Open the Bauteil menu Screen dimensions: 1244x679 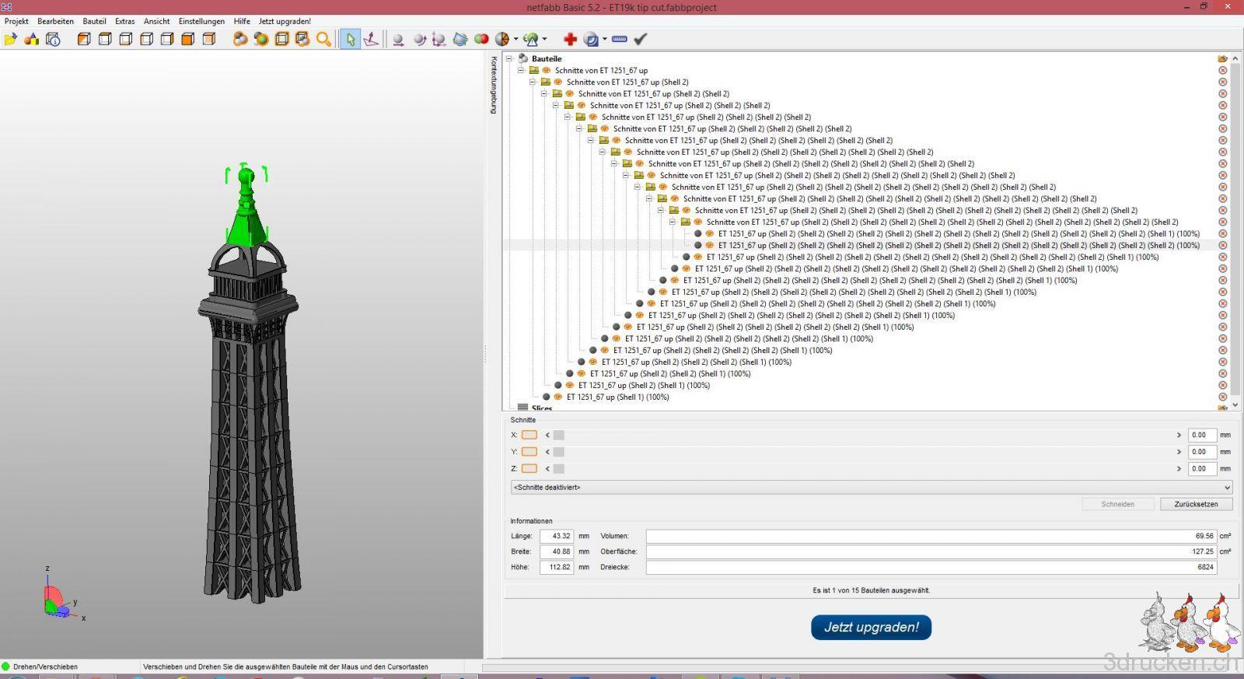pyautogui.click(x=95, y=21)
